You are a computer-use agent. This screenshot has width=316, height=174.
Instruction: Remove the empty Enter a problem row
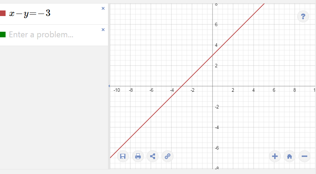pos(103,30)
